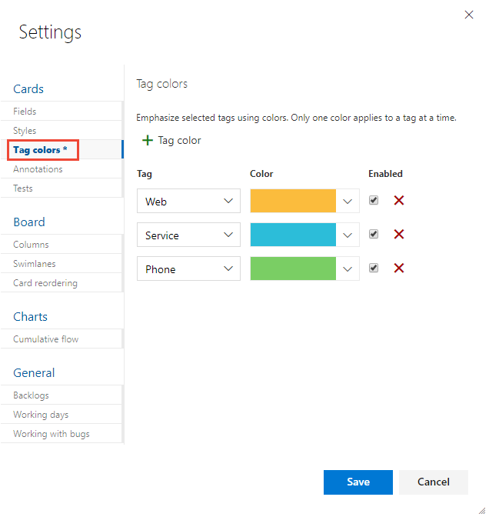Open the Web tag dropdown
Screen dimensions: 489x517
188,201
